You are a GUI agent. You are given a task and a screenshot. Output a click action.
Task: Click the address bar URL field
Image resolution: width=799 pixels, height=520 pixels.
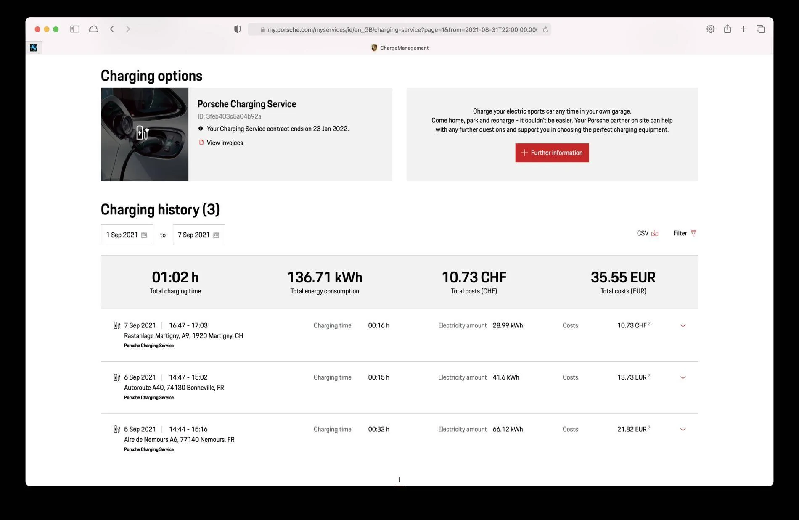(x=399, y=29)
